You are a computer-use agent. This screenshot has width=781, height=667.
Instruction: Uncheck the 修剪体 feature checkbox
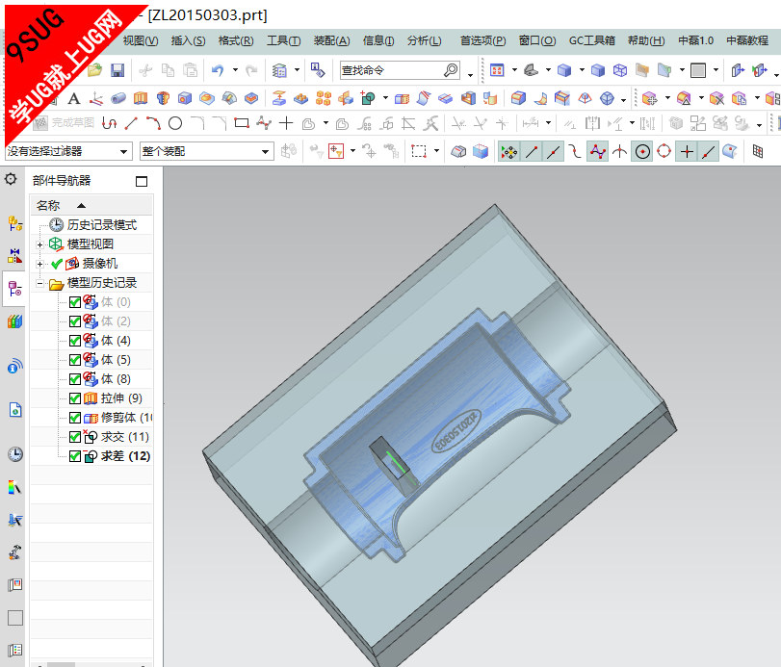coord(75,418)
